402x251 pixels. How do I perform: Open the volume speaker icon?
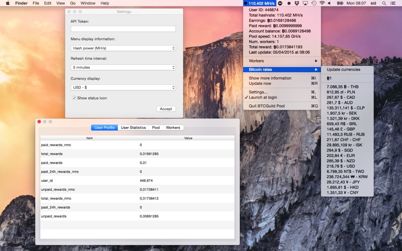(330, 3)
